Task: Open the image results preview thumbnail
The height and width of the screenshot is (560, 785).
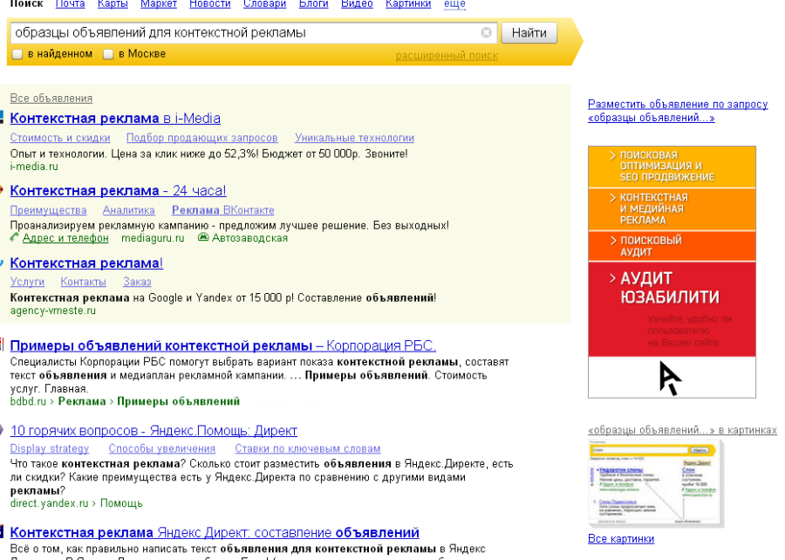Action: (x=655, y=484)
